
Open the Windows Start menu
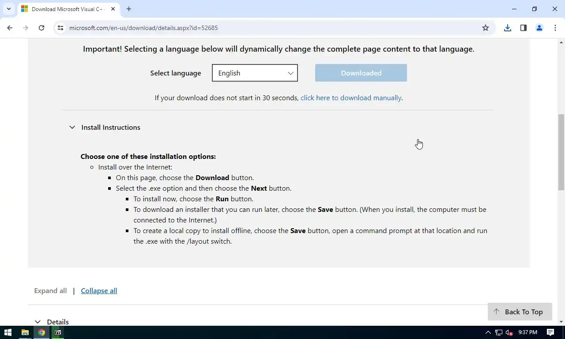click(8, 332)
